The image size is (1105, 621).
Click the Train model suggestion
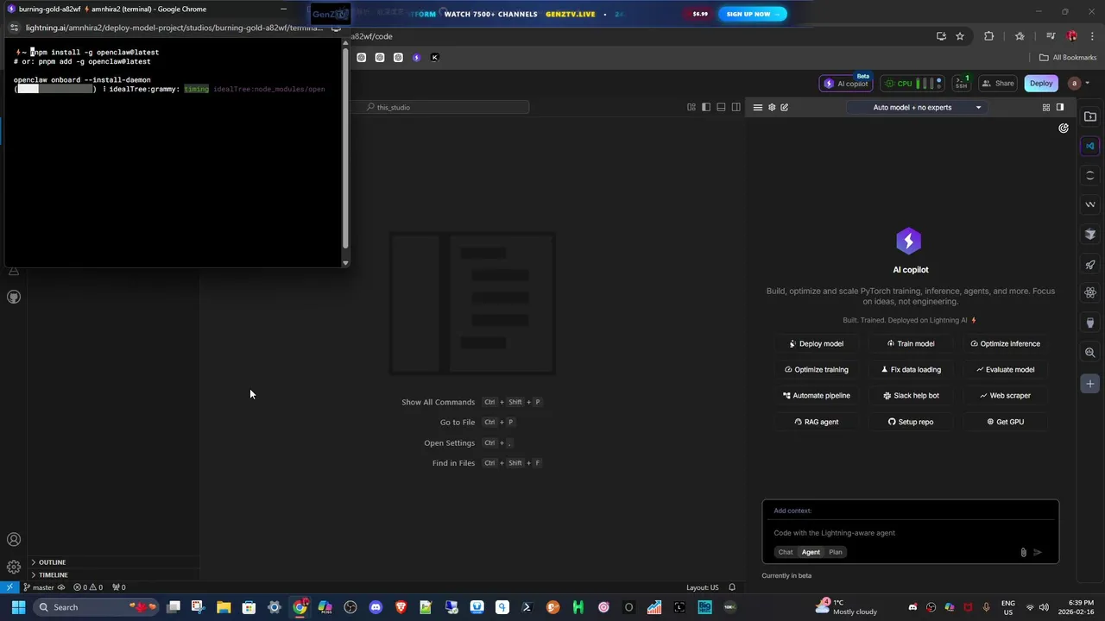(x=911, y=343)
